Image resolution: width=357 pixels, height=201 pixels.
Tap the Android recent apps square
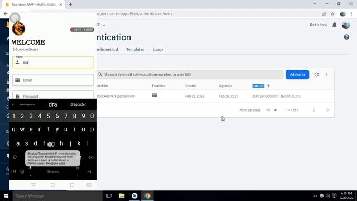point(72,185)
